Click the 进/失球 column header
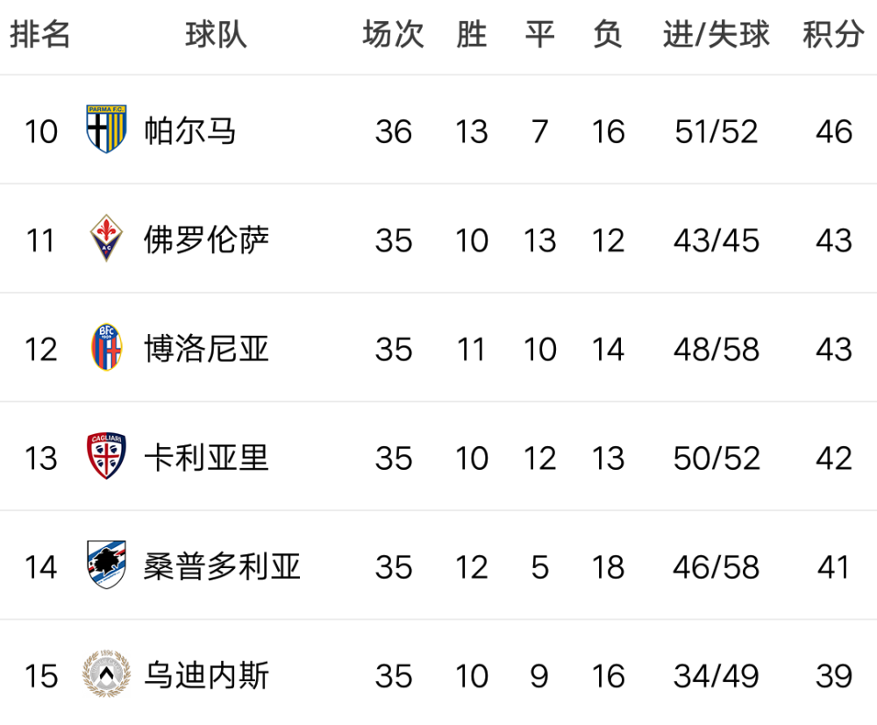This screenshot has width=877, height=725. coord(717,35)
